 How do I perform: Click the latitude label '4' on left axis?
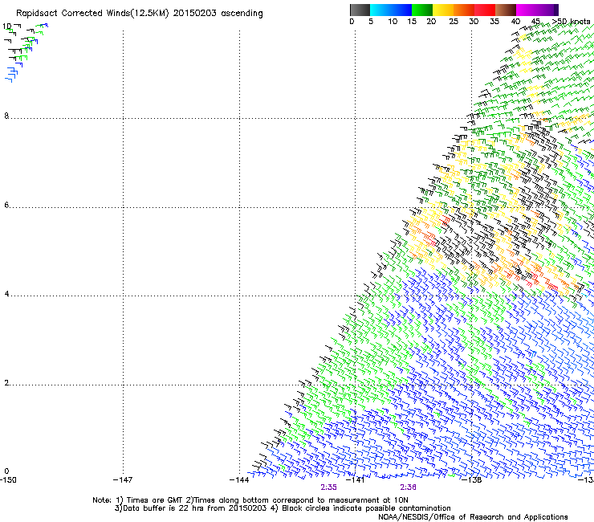6,294
